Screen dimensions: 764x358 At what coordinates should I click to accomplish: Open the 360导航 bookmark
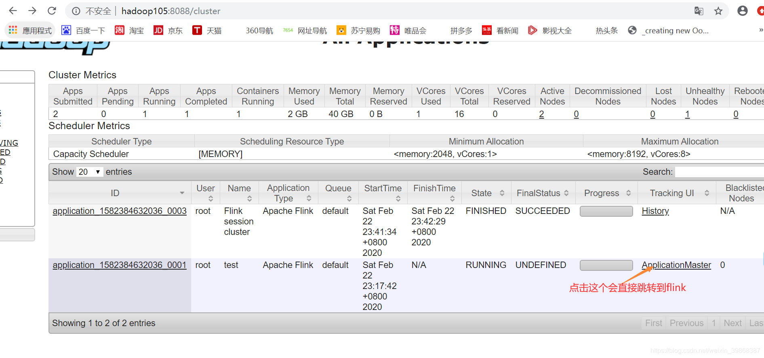point(259,30)
